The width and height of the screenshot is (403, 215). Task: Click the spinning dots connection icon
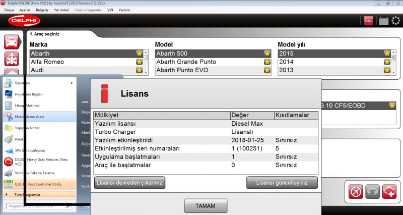coord(396,21)
